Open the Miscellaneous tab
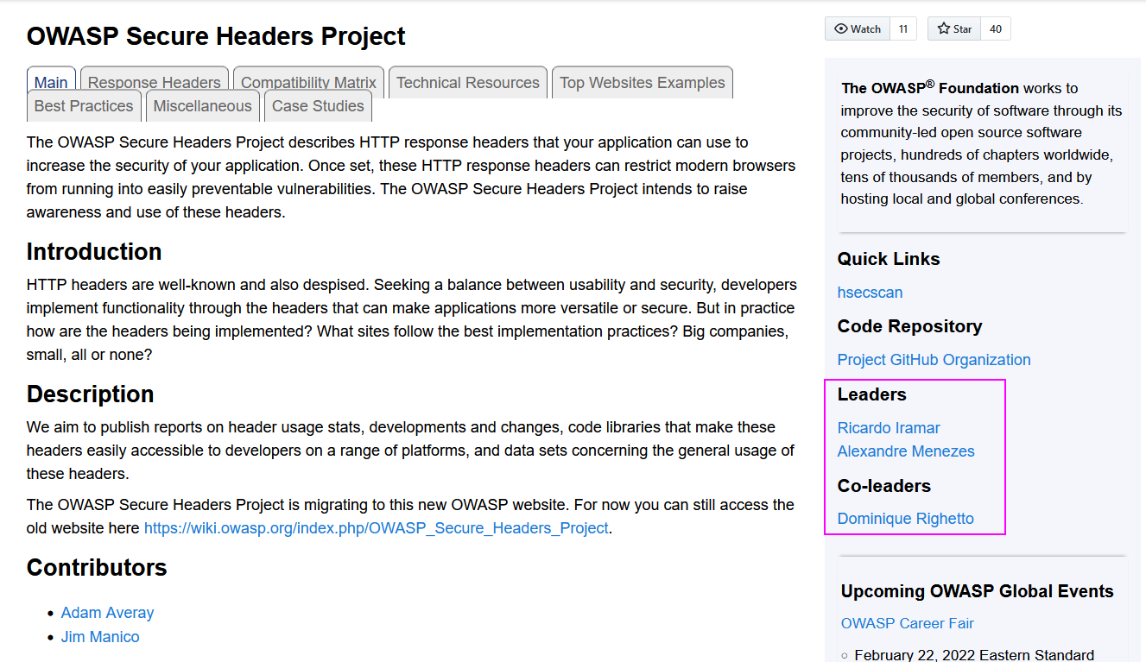Screen dimensions: 1146x662 [203, 106]
